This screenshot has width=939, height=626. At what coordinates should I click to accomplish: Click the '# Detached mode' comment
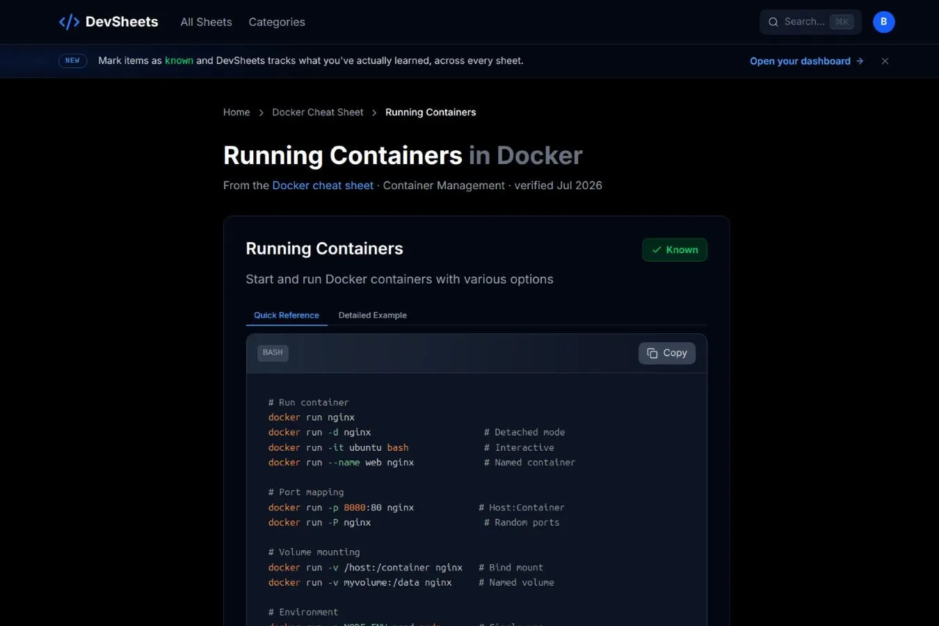[524, 433]
